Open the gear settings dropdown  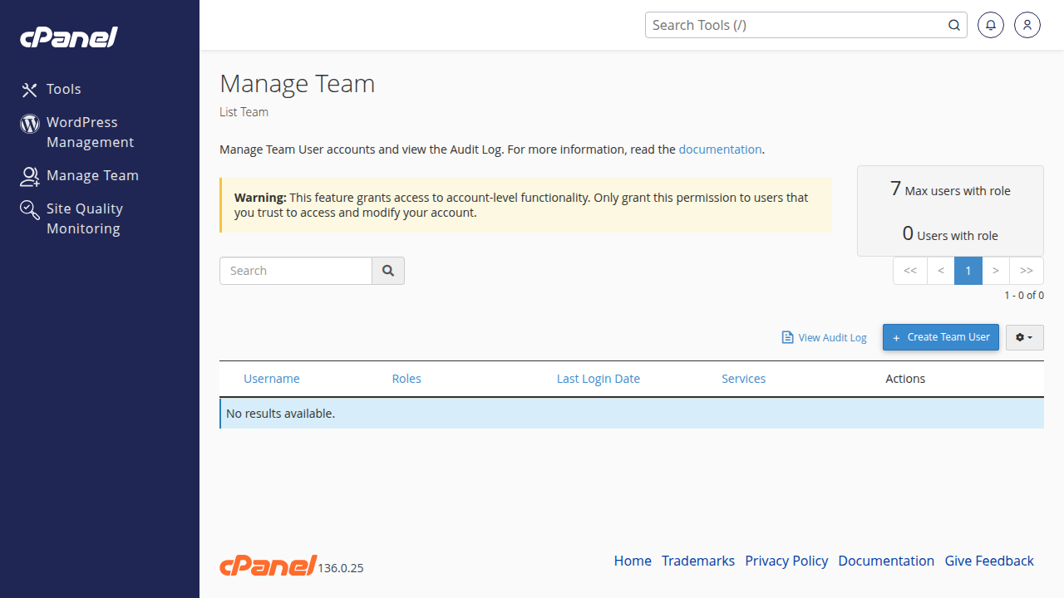click(1025, 337)
